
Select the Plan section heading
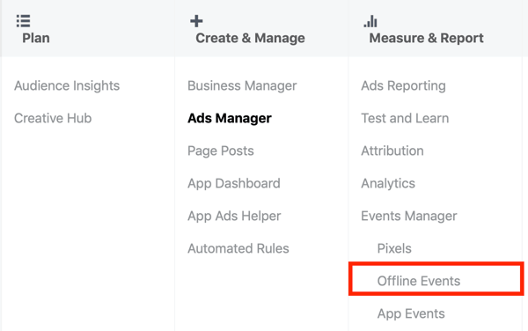[36, 38]
